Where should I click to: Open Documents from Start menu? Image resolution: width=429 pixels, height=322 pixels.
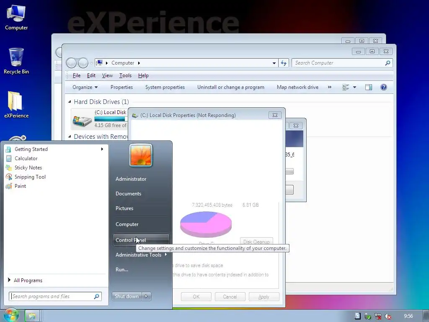[128, 194]
